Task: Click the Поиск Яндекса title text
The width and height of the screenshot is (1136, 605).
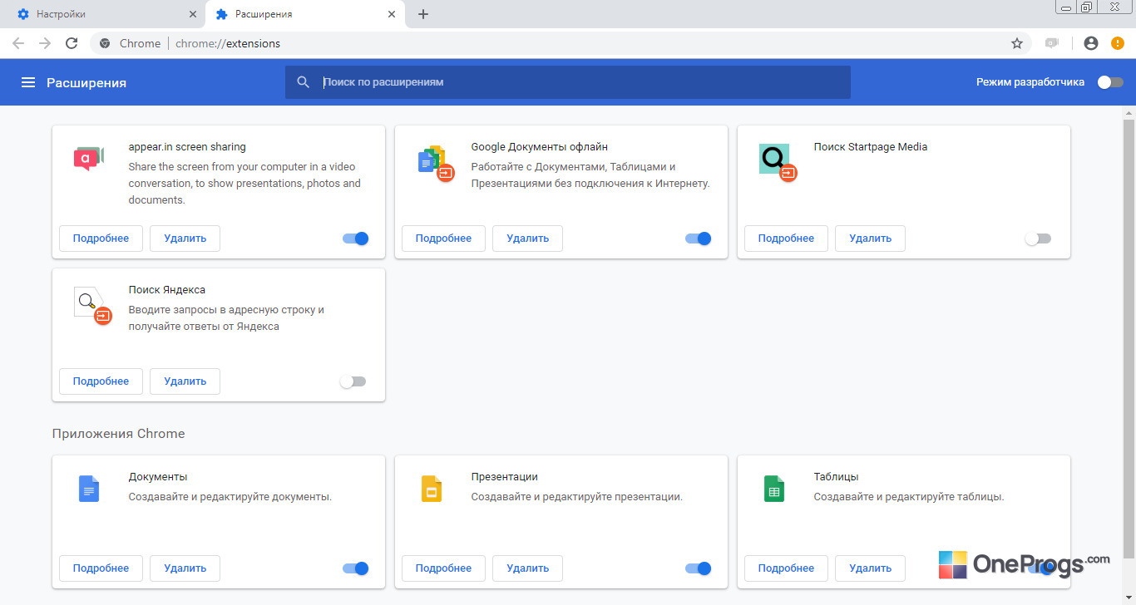Action: point(167,290)
